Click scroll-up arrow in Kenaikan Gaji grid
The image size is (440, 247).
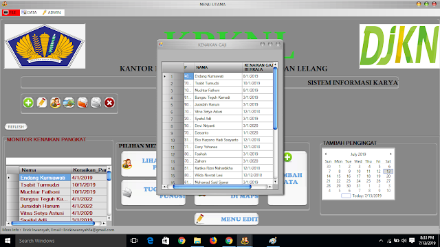(x=275, y=64)
